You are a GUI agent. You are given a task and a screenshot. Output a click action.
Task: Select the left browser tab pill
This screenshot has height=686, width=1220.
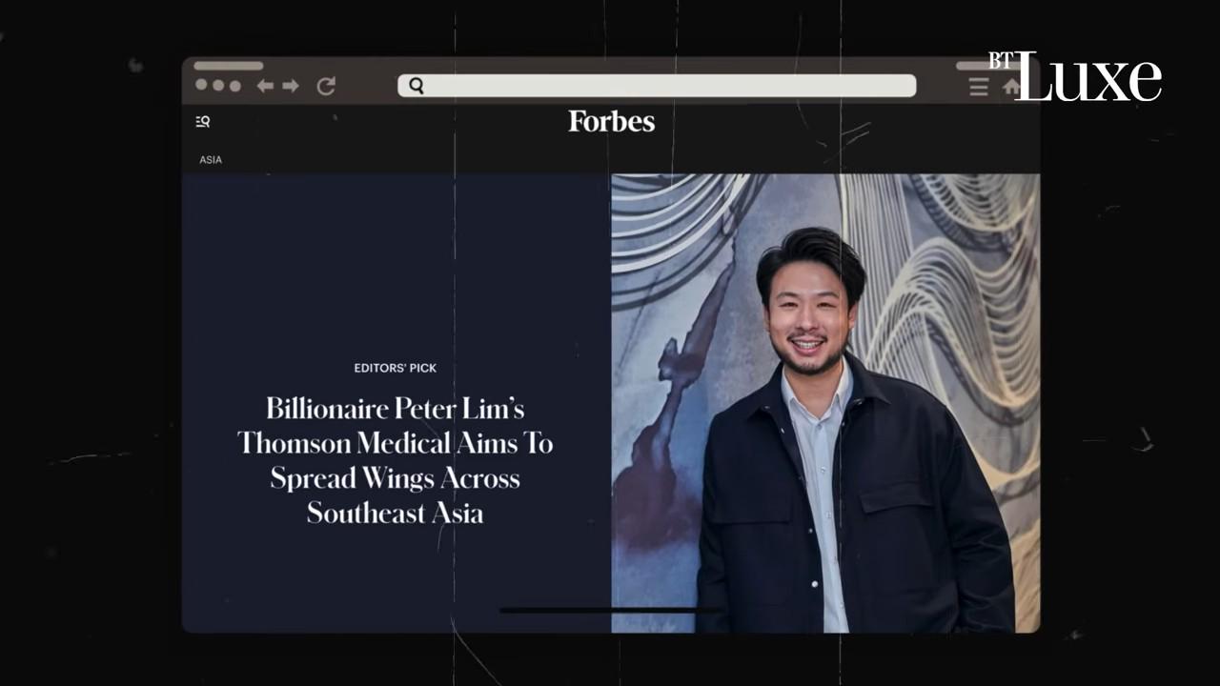[x=228, y=66]
